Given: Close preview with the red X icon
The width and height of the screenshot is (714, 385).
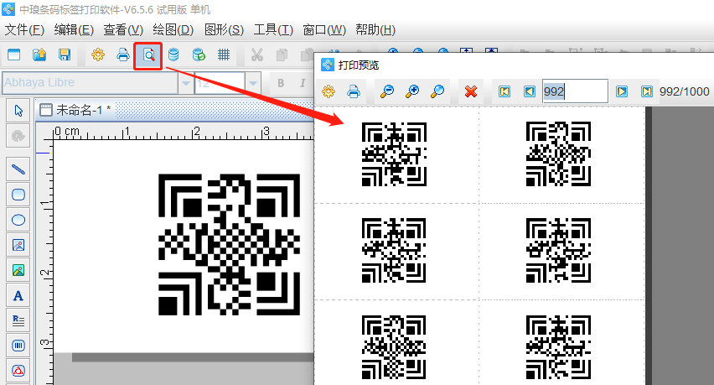Looking at the screenshot, I should tap(471, 91).
